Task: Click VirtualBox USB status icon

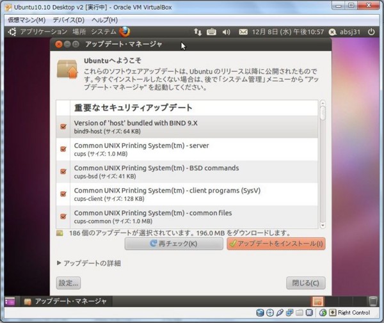Action: click(x=280, y=313)
